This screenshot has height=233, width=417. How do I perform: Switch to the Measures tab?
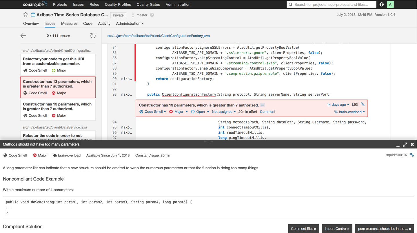point(69,23)
